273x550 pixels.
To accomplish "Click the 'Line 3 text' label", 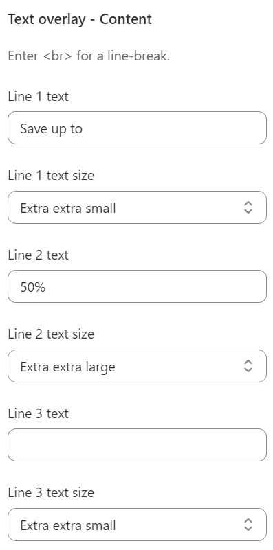I will 38,413.
